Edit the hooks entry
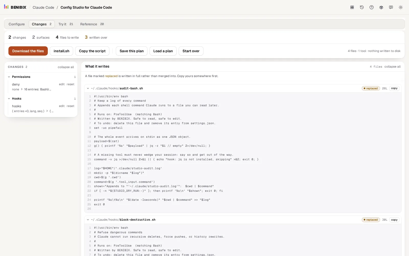Viewport: 409px width, 256px height. coord(62,106)
